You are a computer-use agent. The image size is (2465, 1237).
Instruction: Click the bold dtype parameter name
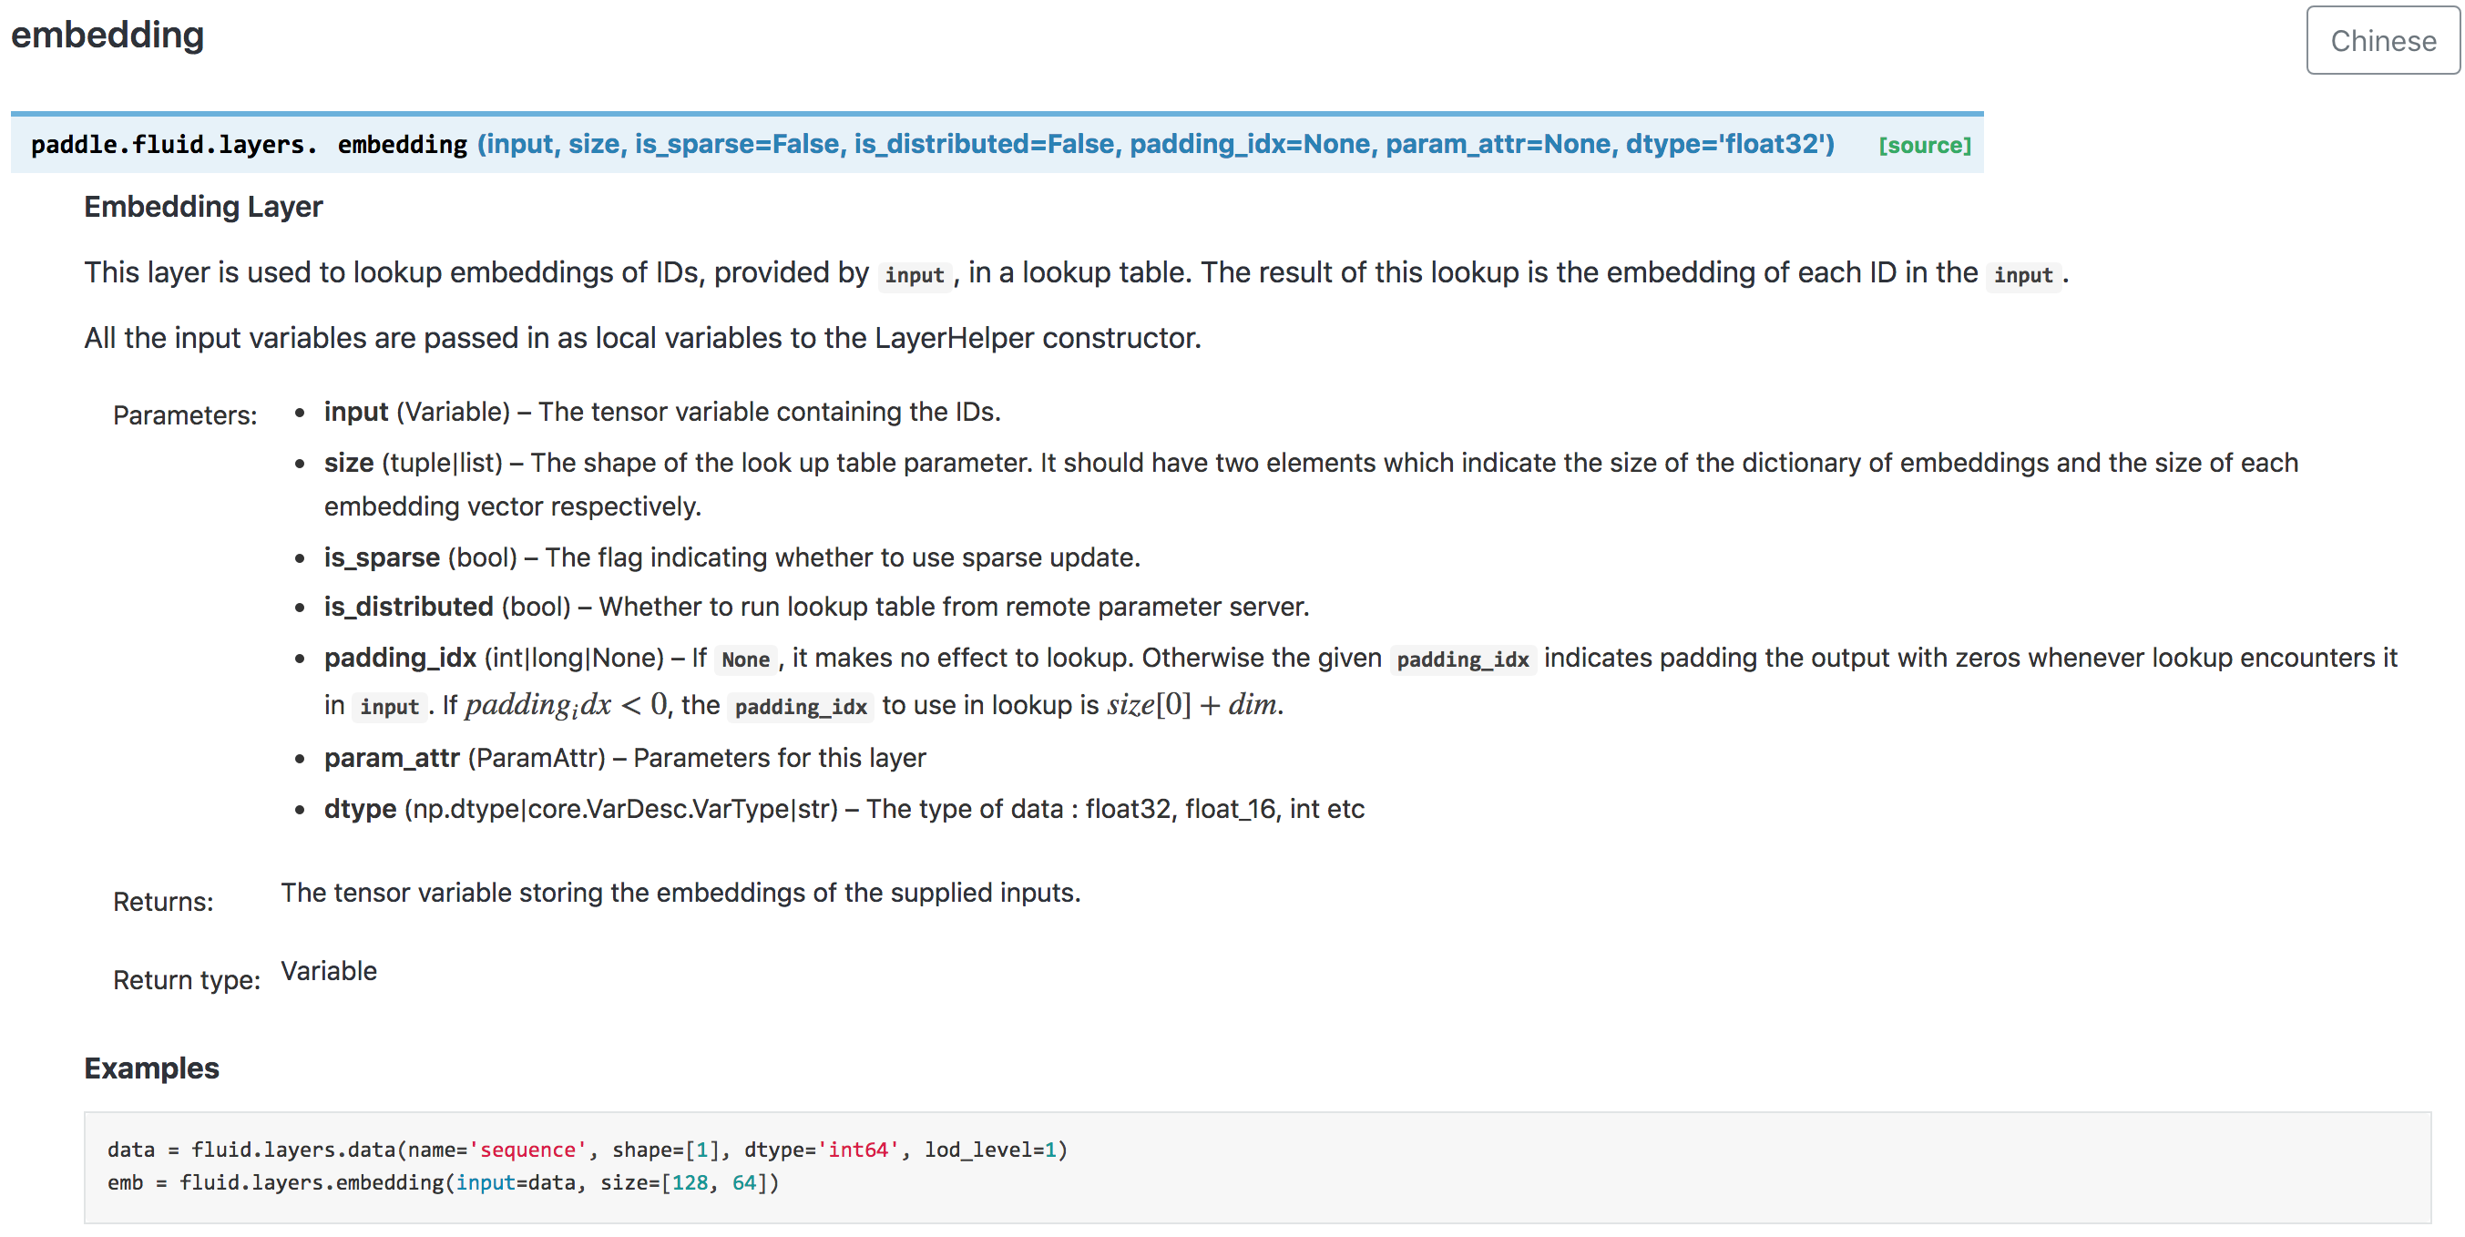[360, 810]
